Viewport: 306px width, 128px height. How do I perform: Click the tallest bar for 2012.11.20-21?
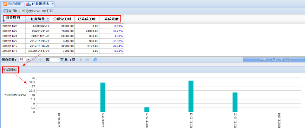coord(191,96)
